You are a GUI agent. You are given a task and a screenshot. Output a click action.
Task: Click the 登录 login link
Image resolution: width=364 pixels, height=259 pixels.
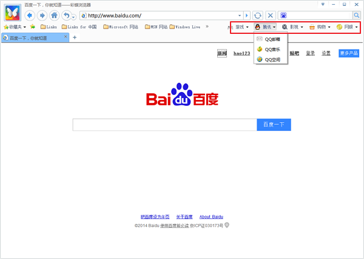(x=310, y=53)
